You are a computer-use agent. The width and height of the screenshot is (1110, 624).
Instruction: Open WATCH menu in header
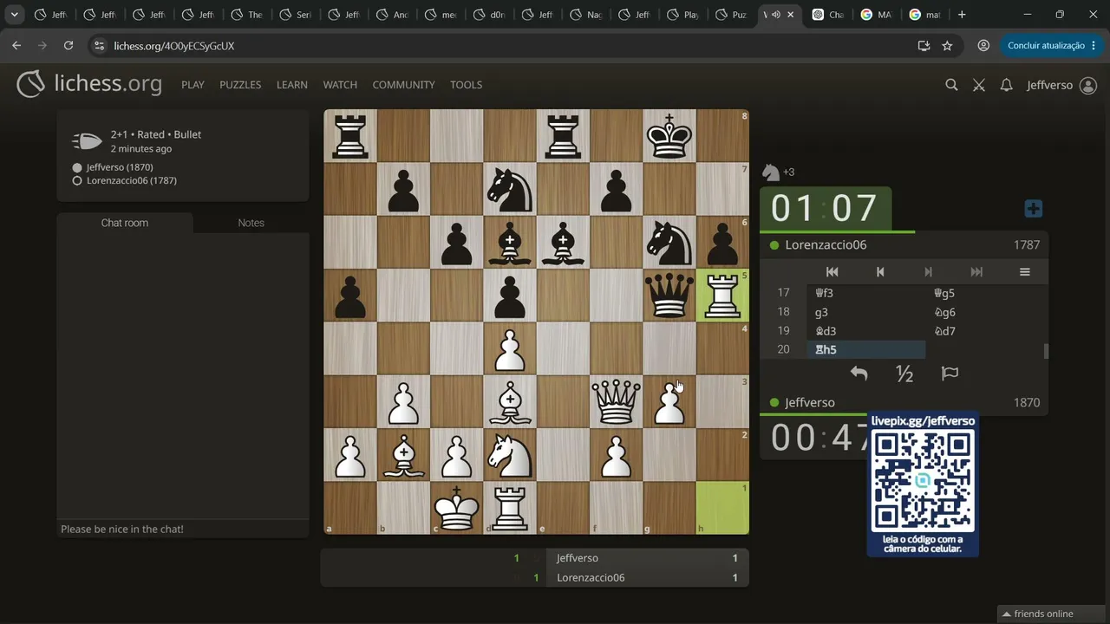click(340, 85)
